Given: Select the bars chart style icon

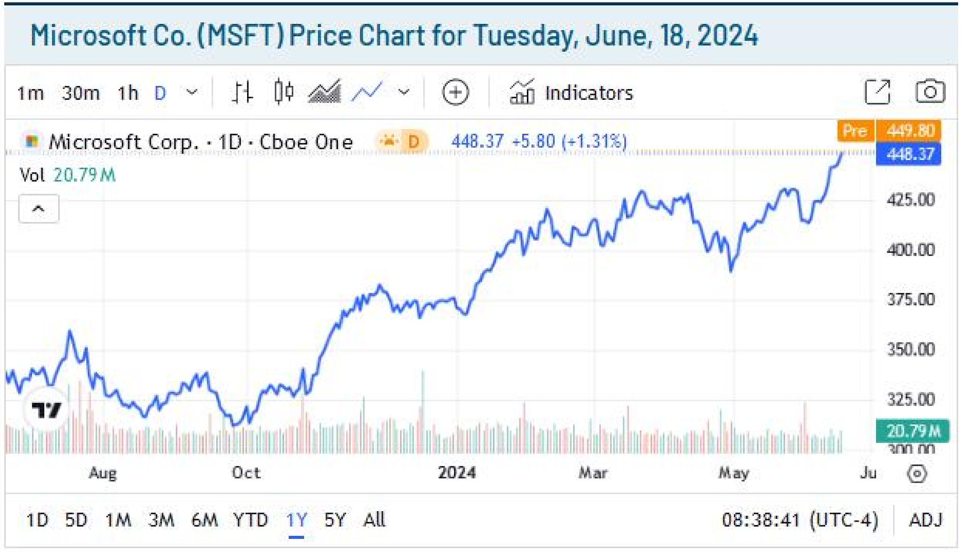Looking at the screenshot, I should pyautogui.click(x=243, y=93).
